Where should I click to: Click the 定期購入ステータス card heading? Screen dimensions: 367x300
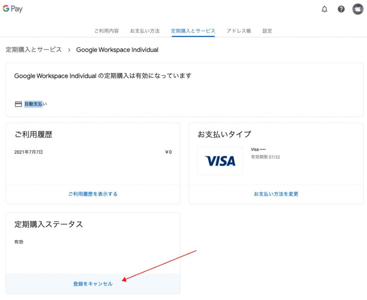tap(49, 224)
